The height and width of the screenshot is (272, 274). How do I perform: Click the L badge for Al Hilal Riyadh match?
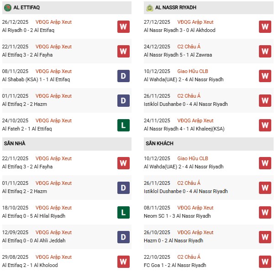tap(123, 212)
